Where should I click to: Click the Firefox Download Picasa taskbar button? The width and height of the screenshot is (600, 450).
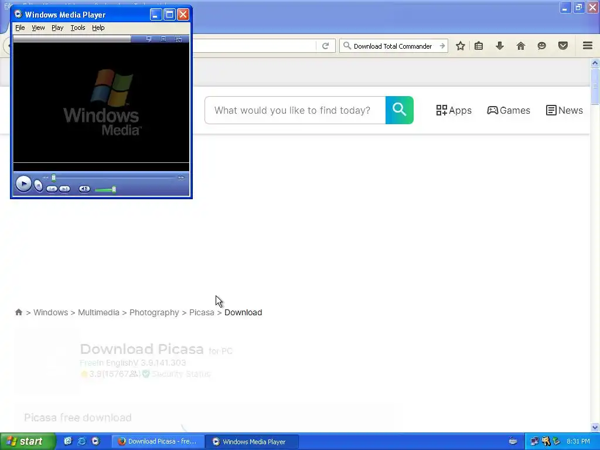[158, 441]
